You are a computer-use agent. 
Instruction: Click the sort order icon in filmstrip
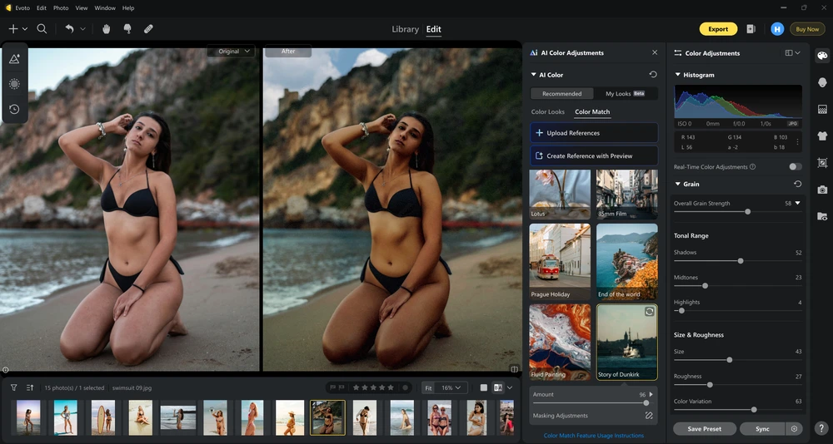pyautogui.click(x=30, y=387)
